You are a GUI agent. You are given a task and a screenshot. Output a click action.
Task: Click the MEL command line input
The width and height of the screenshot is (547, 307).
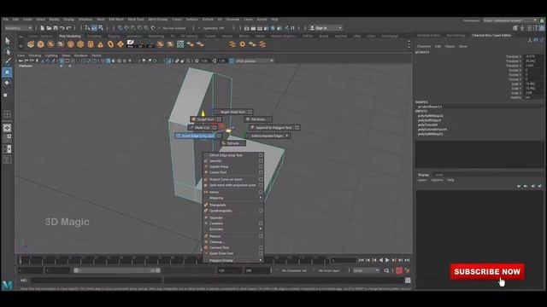point(96,281)
